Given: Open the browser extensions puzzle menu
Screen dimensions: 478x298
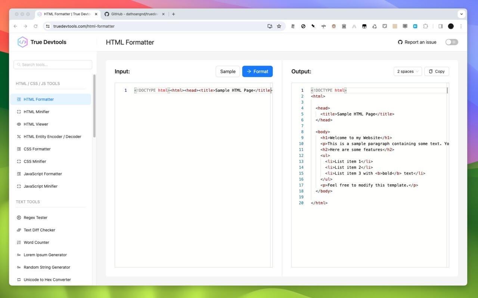Looking at the screenshot, I should point(425,26).
